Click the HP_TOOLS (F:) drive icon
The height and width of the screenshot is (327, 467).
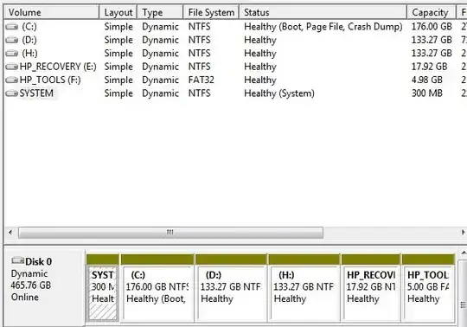pos(12,80)
